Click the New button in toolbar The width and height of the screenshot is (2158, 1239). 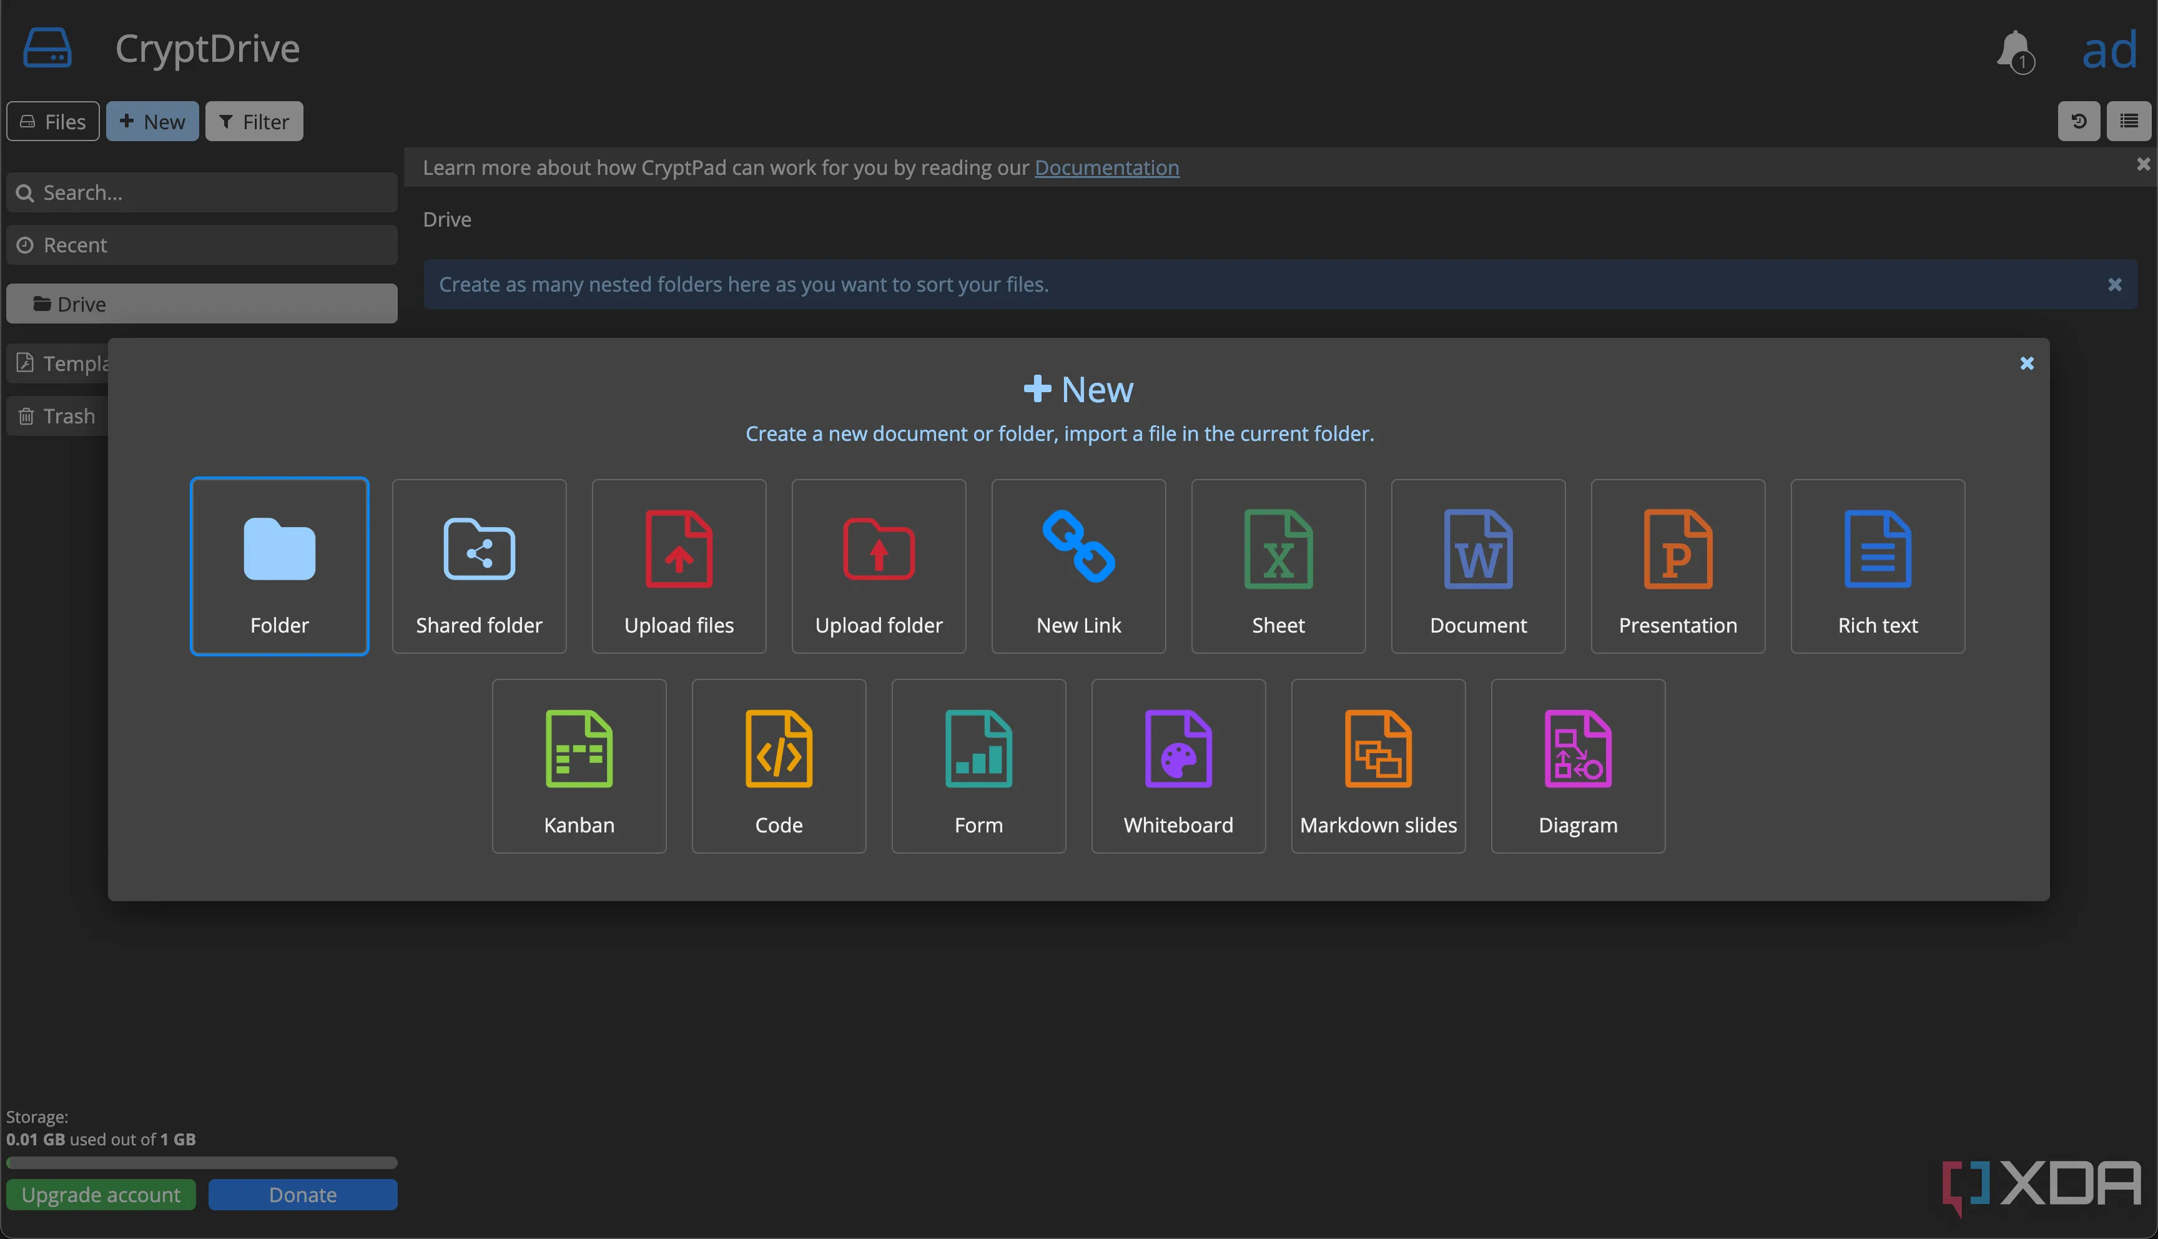click(152, 121)
